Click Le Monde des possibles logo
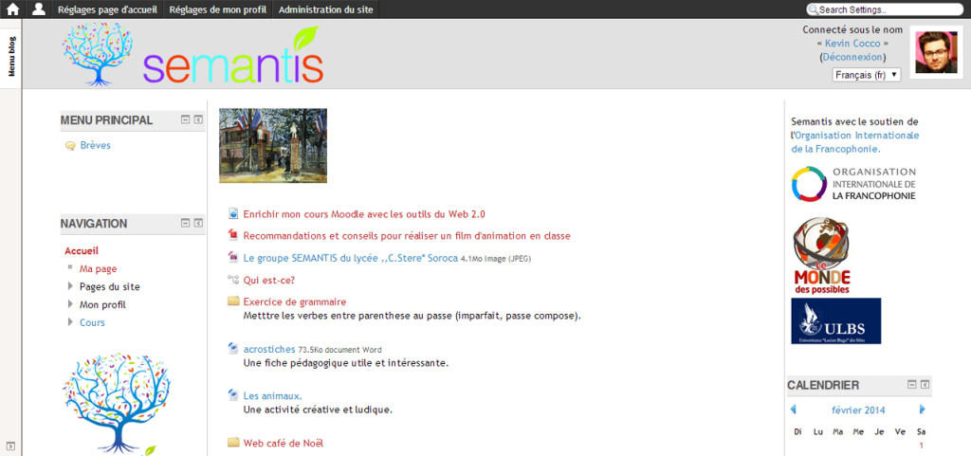The height and width of the screenshot is (456, 971). click(x=822, y=256)
